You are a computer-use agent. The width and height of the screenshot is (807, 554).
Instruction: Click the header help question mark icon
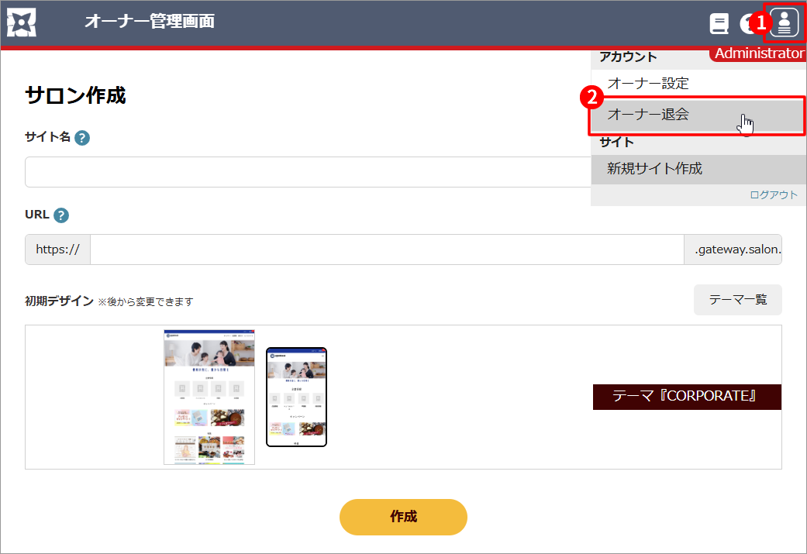(747, 24)
